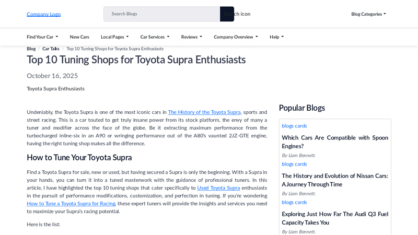Open blogs cards link above Spoon Engines article
This screenshot has width=418, height=235.
tap(294, 126)
